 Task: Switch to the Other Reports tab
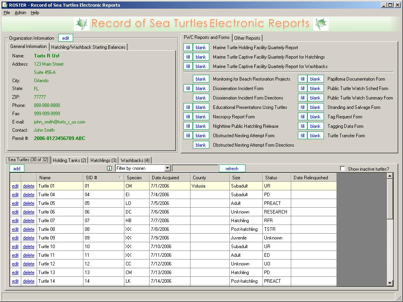[x=247, y=38]
